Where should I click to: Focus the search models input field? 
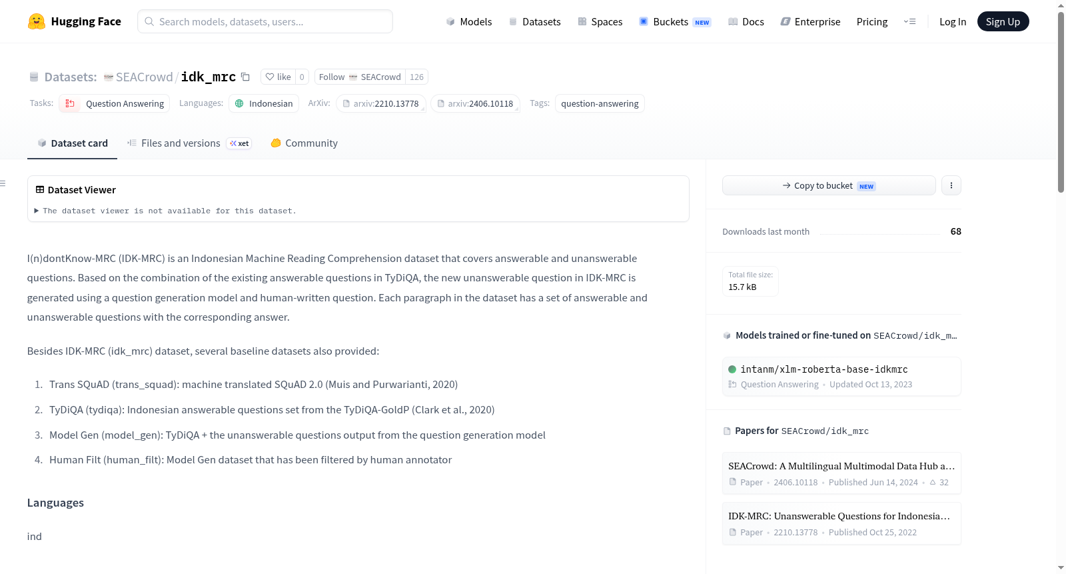coord(265,21)
